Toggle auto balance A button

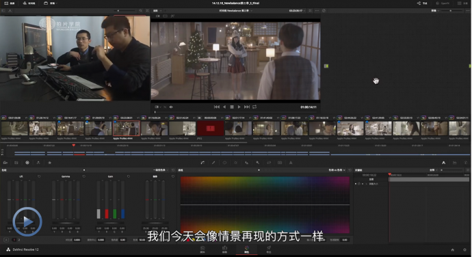6,240
